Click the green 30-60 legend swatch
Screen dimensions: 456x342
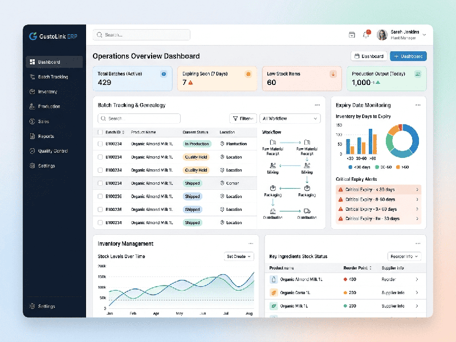377,167
